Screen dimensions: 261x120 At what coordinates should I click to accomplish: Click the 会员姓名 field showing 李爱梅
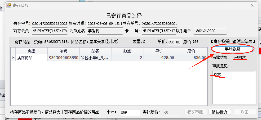click(x=105, y=31)
